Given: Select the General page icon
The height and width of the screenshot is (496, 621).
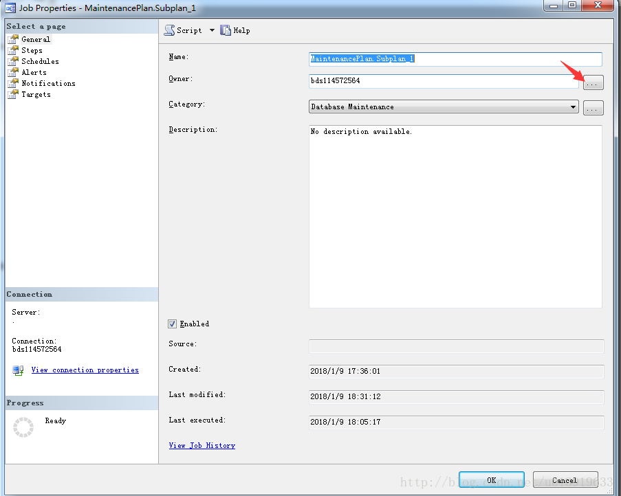Looking at the screenshot, I should coord(13,39).
